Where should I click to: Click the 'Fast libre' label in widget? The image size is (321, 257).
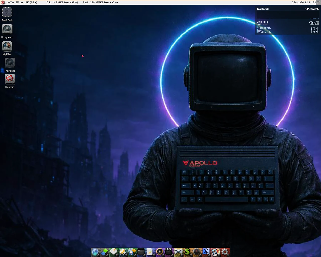(x=262, y=24)
